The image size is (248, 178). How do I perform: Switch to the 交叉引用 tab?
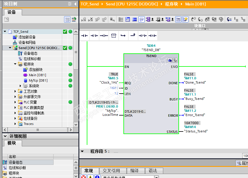111,171
